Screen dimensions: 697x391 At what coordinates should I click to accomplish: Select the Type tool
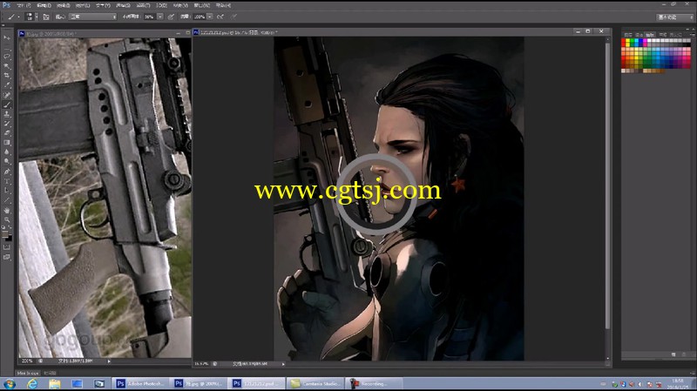click(x=7, y=181)
